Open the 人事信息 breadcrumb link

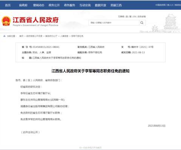tap(64, 36)
